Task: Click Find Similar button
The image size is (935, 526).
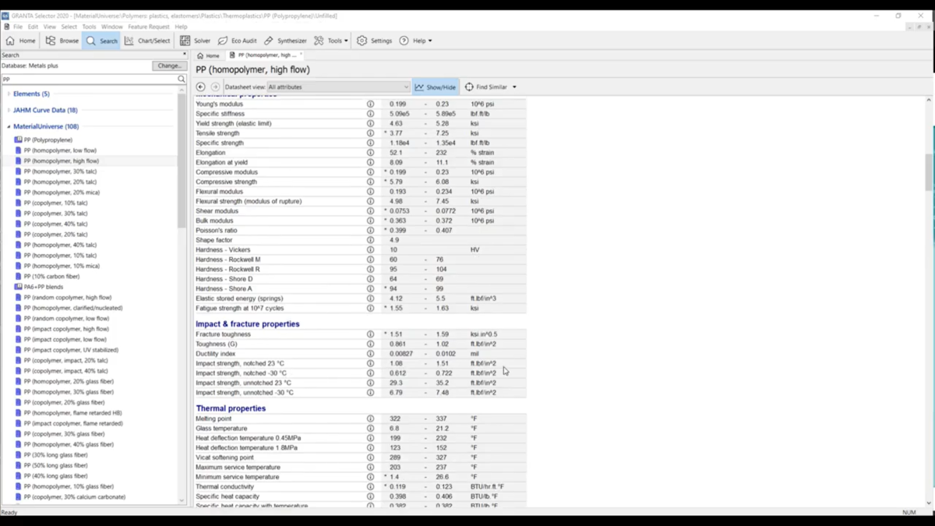Action: coord(486,87)
